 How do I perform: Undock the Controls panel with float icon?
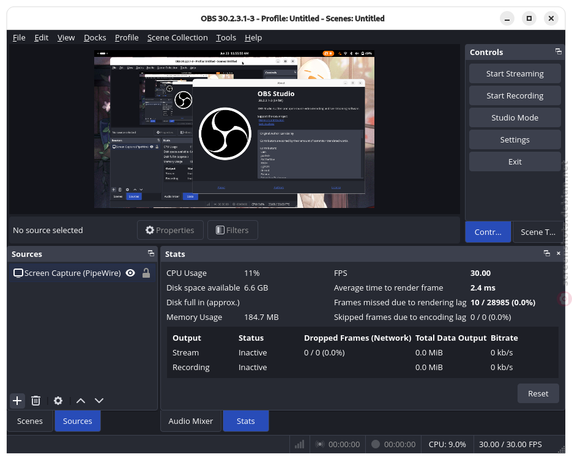(558, 51)
